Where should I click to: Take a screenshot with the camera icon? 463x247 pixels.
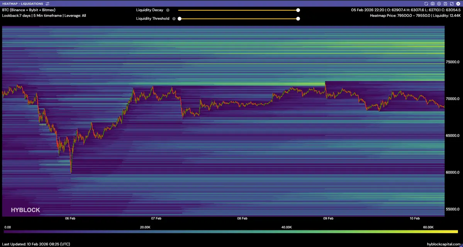tap(432, 3)
